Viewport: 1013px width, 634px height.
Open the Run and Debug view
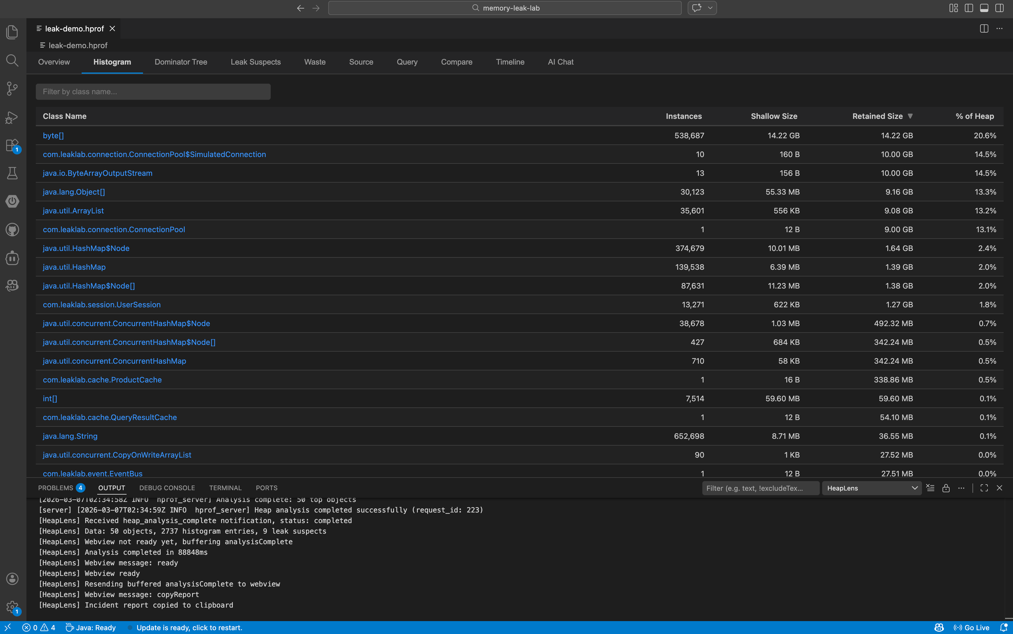coord(12,117)
